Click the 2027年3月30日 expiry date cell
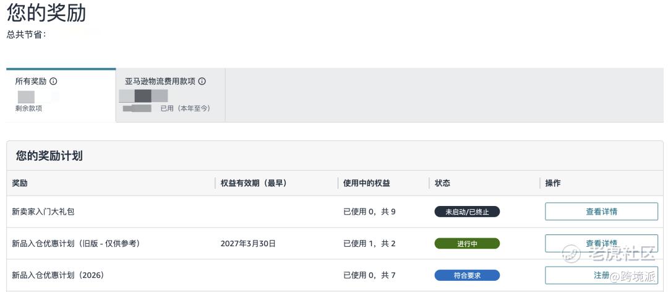The image size is (668, 292). pos(248,243)
